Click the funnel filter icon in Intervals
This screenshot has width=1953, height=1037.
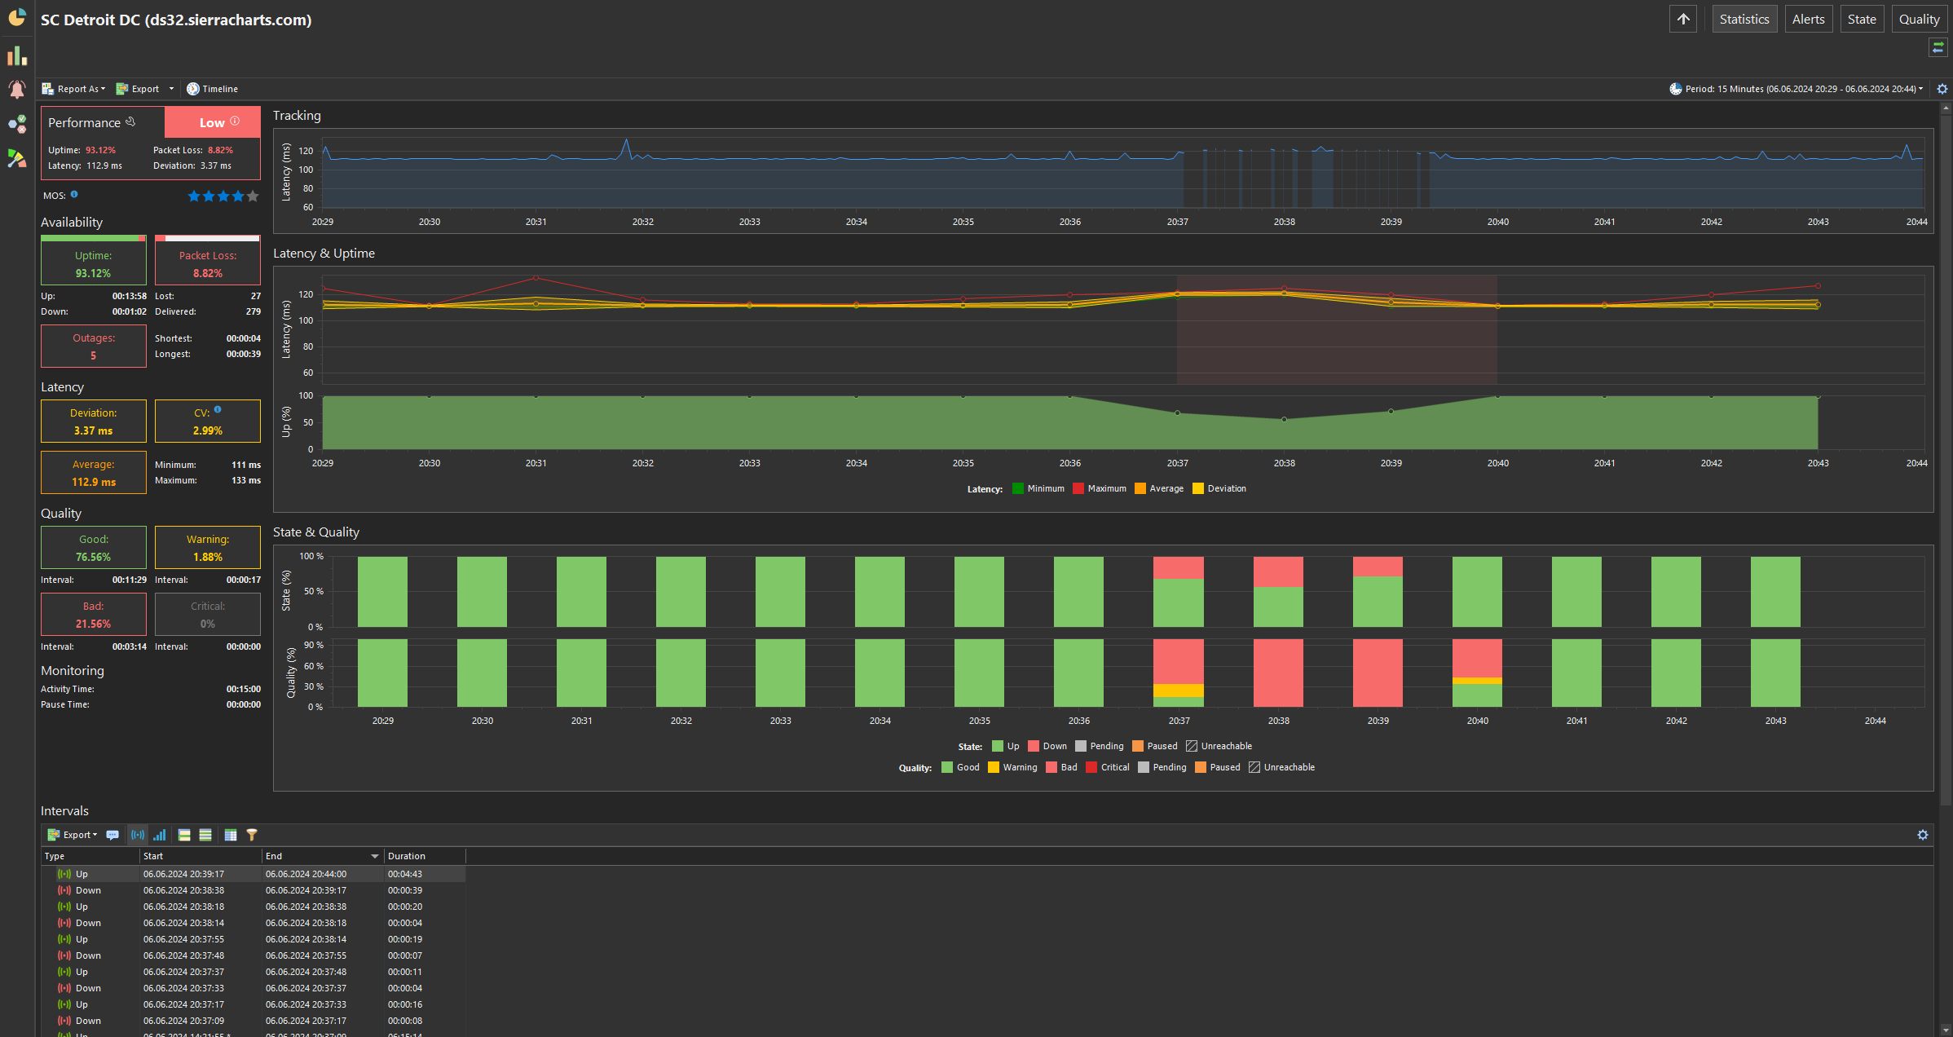(x=252, y=835)
